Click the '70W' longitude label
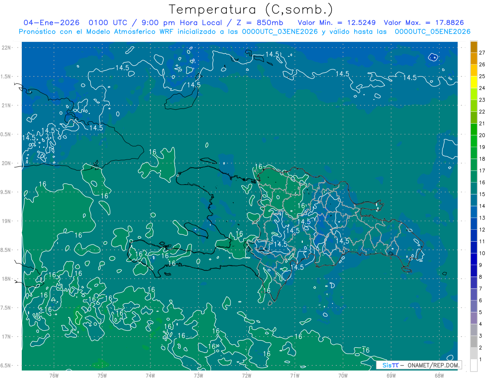 (343, 375)
